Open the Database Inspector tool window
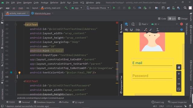The height and width of the screenshot is (108, 193). pyautogui.click(x=44, y=102)
